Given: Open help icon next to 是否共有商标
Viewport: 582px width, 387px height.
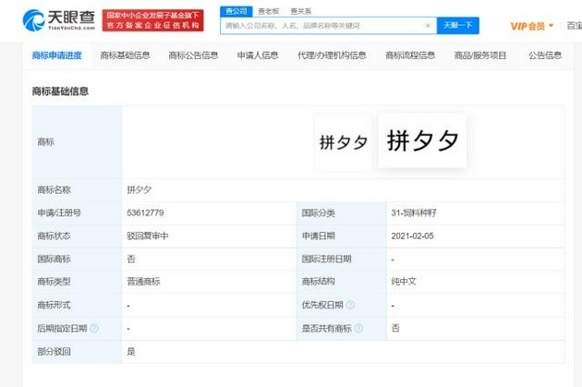Looking at the screenshot, I should (x=358, y=328).
